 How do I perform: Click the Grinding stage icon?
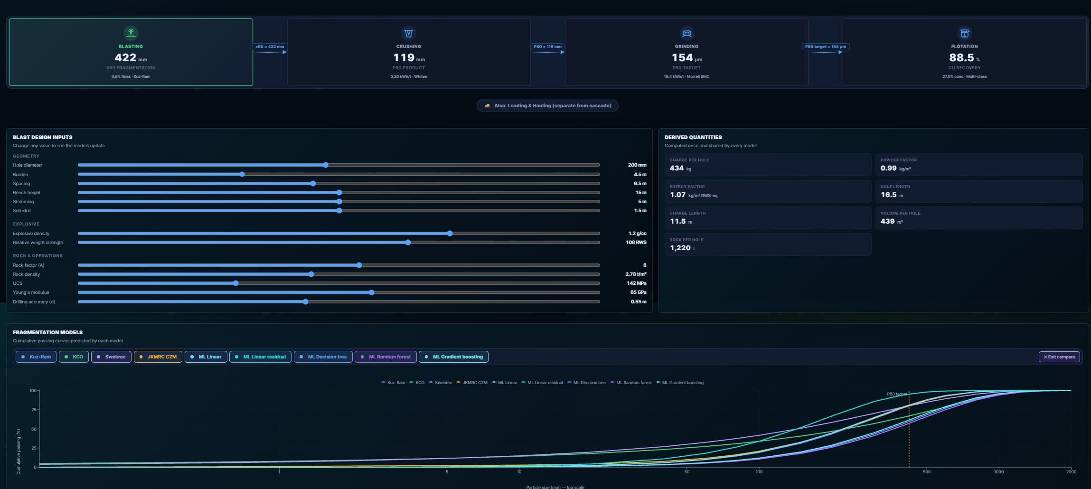[x=687, y=33]
